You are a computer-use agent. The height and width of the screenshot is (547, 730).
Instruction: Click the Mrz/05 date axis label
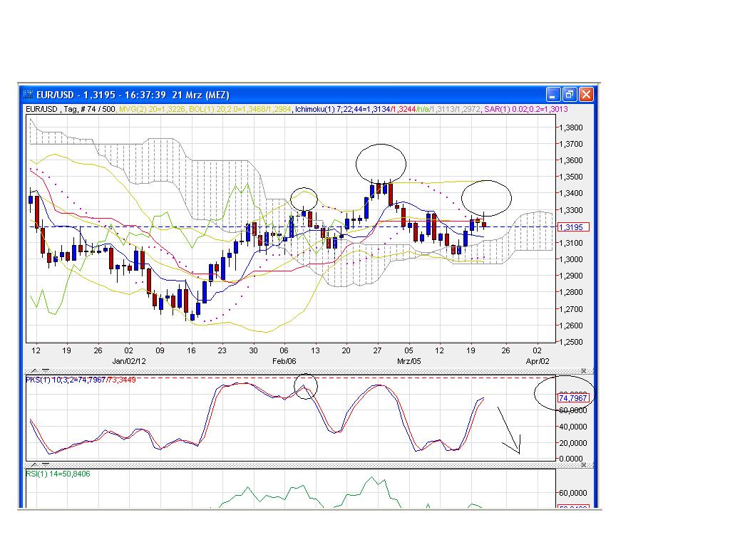[408, 361]
